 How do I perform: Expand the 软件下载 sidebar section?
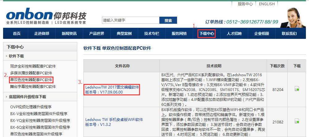[x=16, y=56]
